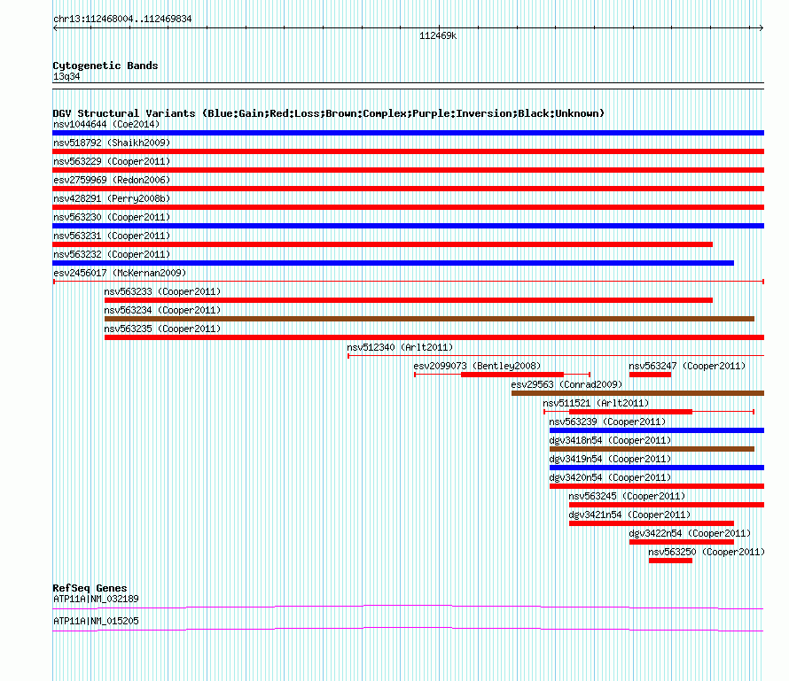Click the nsv512340 (Arlt2011) label
This screenshot has height=681, width=789.
(x=400, y=347)
